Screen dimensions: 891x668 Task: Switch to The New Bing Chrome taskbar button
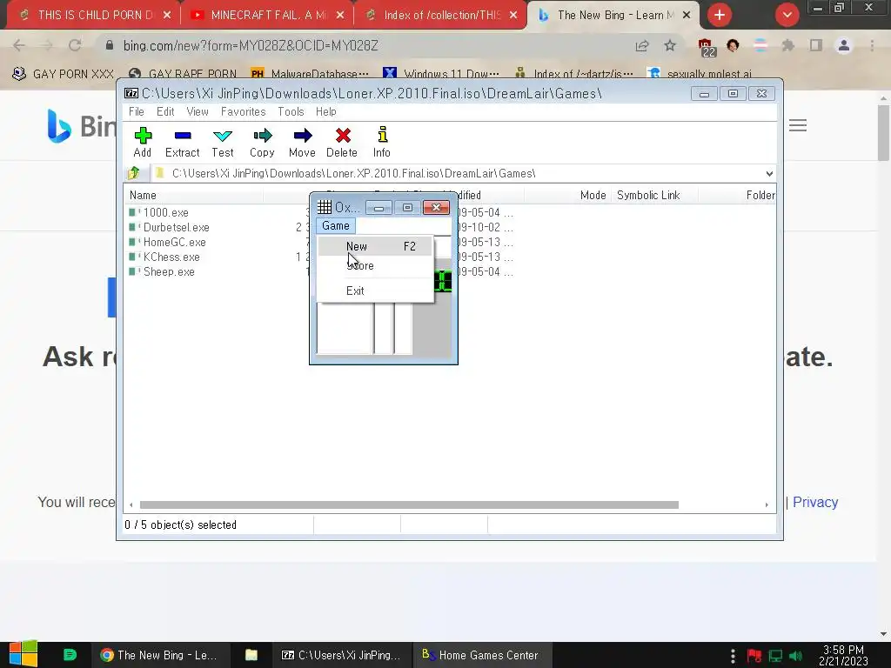pos(160,655)
